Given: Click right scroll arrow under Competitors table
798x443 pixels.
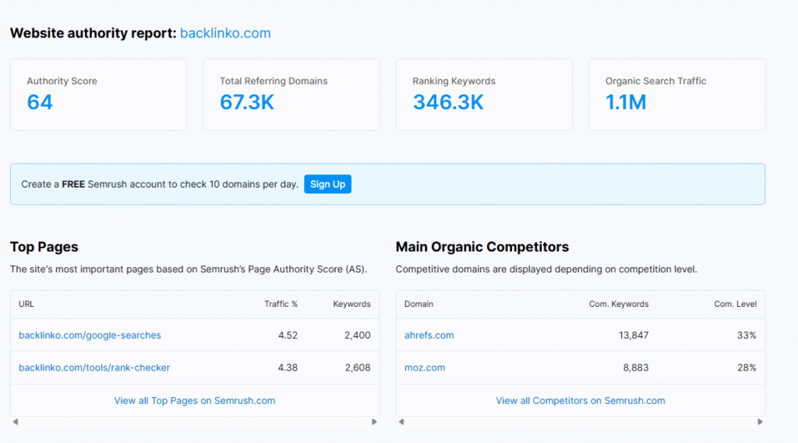Looking at the screenshot, I should pyautogui.click(x=760, y=422).
